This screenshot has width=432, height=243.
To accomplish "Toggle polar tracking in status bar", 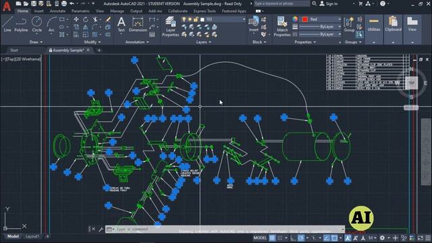I will (x=301, y=238).
